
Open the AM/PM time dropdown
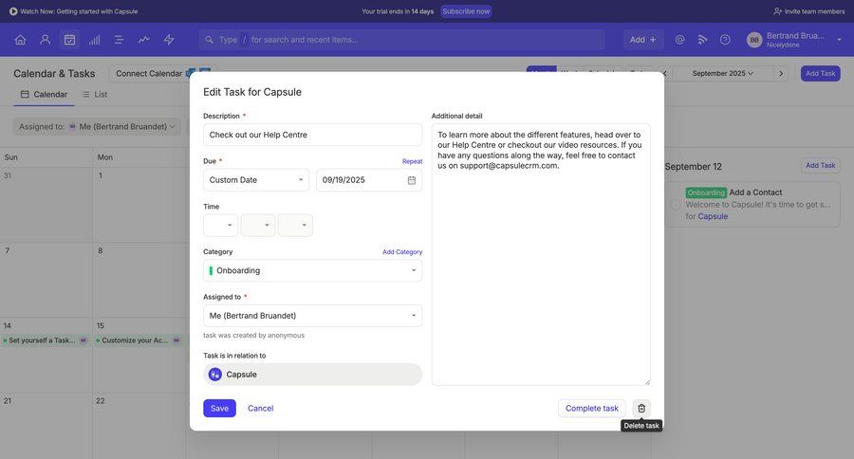tap(295, 226)
